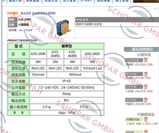Open the blue photoelectric sensor product image
The height and width of the screenshot is (133, 159).
point(64,28)
